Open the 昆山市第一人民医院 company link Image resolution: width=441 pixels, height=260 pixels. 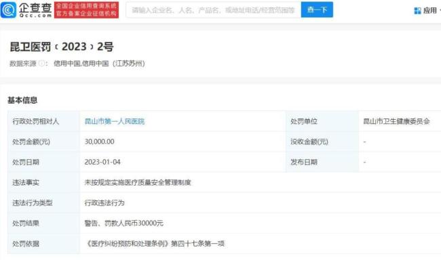pos(115,121)
